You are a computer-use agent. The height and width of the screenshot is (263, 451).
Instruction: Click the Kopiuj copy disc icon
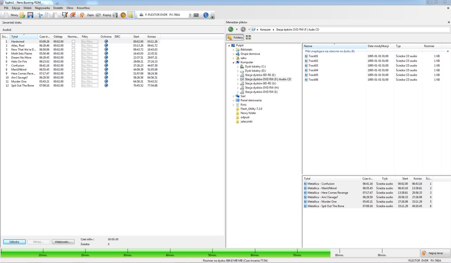click(x=98, y=15)
